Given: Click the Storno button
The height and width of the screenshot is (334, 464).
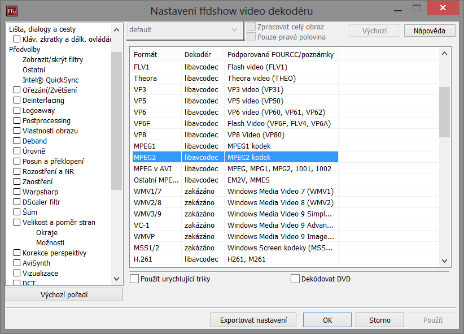Looking at the screenshot, I should click(x=379, y=320).
